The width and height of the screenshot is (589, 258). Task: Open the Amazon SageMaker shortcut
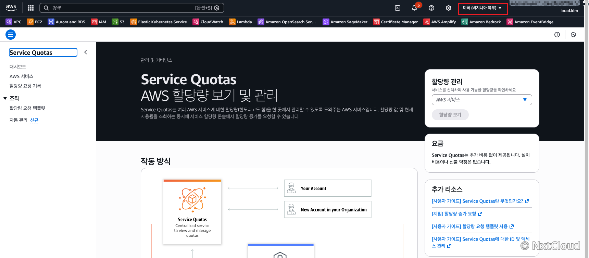point(345,22)
